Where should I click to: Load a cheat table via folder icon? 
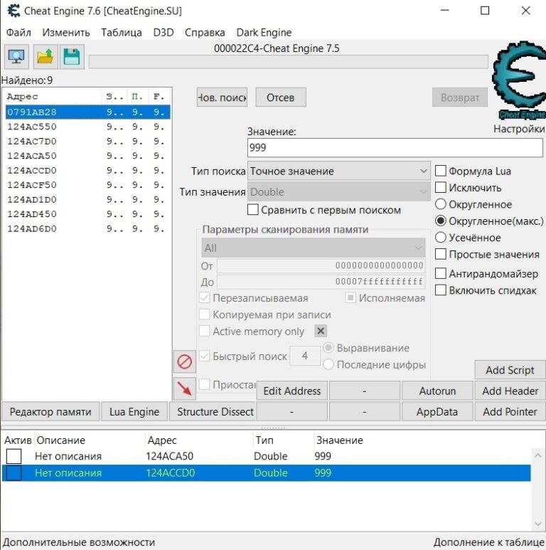[x=45, y=57]
